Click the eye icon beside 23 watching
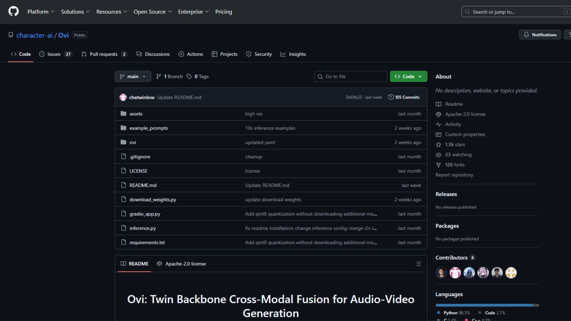 click(438, 155)
